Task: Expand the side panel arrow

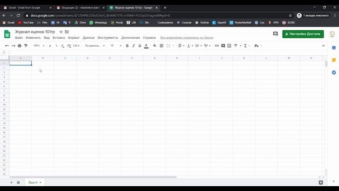Action: click(x=334, y=181)
